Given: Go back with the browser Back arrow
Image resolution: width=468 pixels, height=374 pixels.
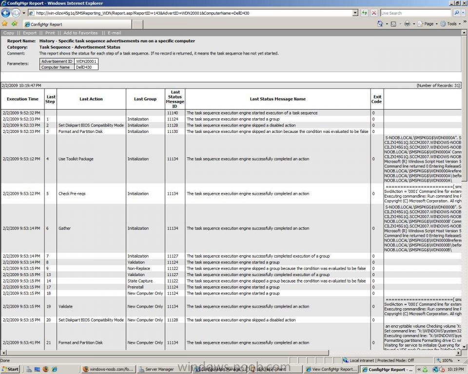Looking at the screenshot, I should click(x=6, y=13).
